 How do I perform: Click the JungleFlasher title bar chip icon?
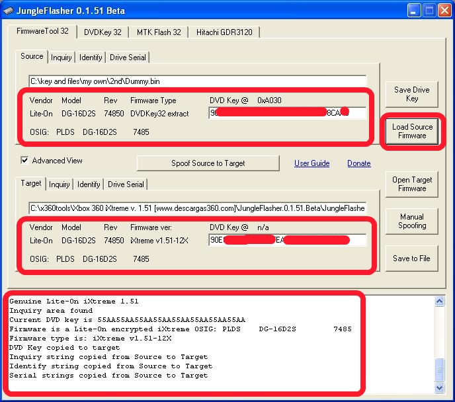(8, 11)
